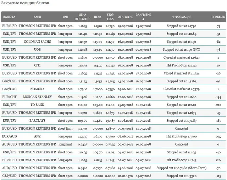Click 'Stopped out at 1.3320' info cell
The image size is (227, 180).
[x=181, y=176]
